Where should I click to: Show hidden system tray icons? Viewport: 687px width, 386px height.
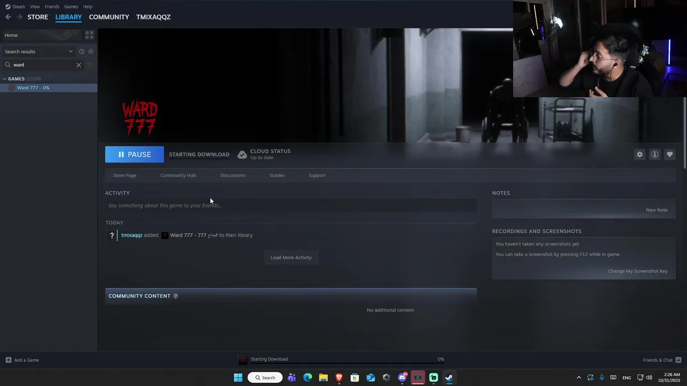(579, 377)
